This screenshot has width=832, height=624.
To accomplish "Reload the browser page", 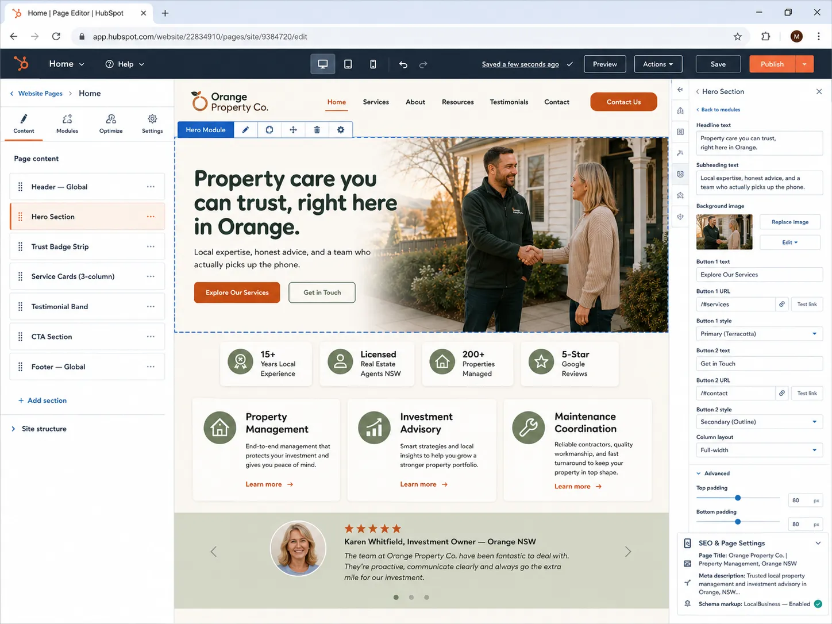I will pos(56,36).
